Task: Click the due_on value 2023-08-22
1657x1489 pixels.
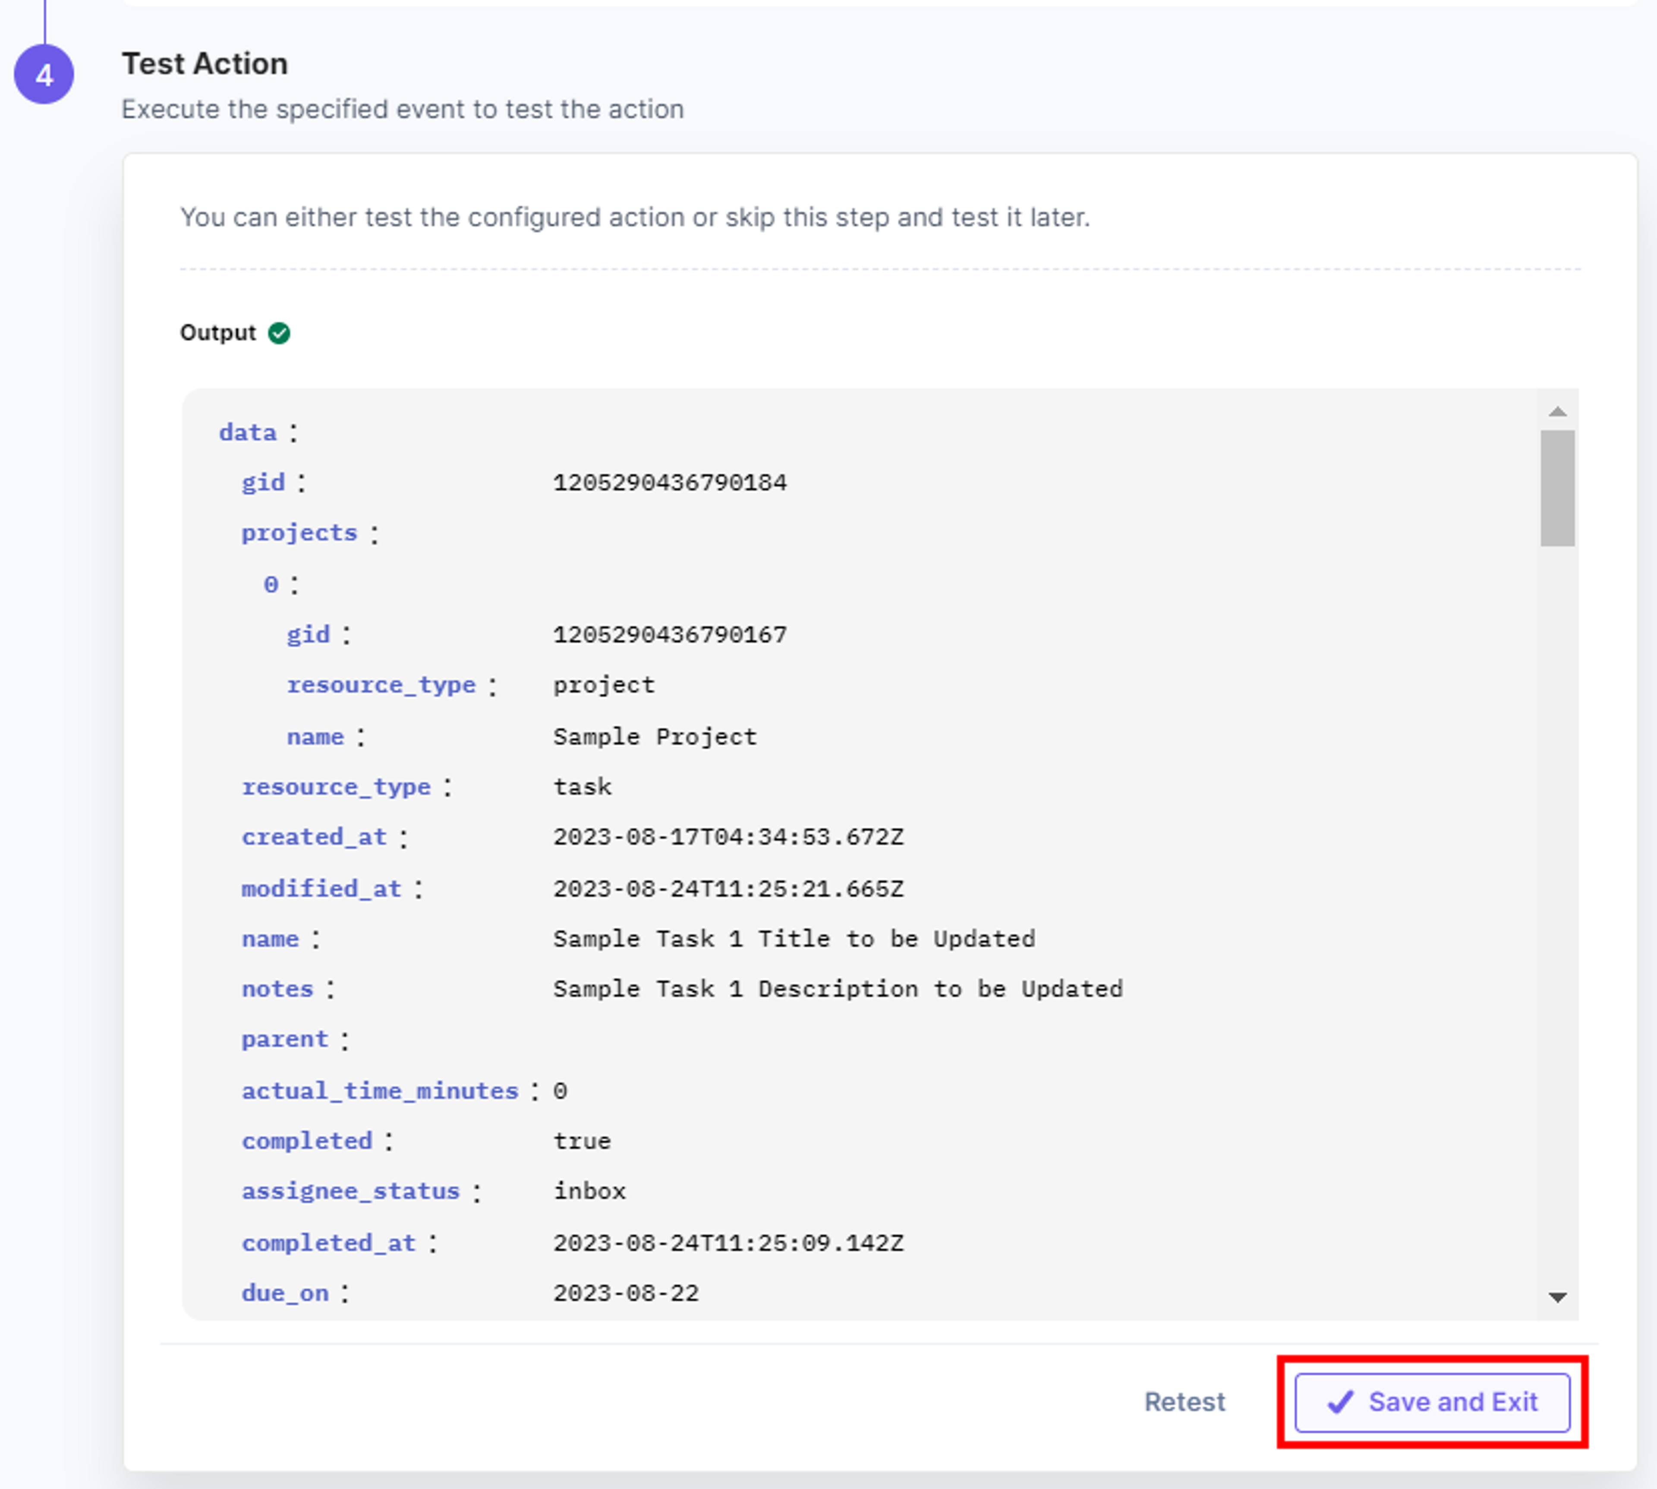Action: 627,1293
